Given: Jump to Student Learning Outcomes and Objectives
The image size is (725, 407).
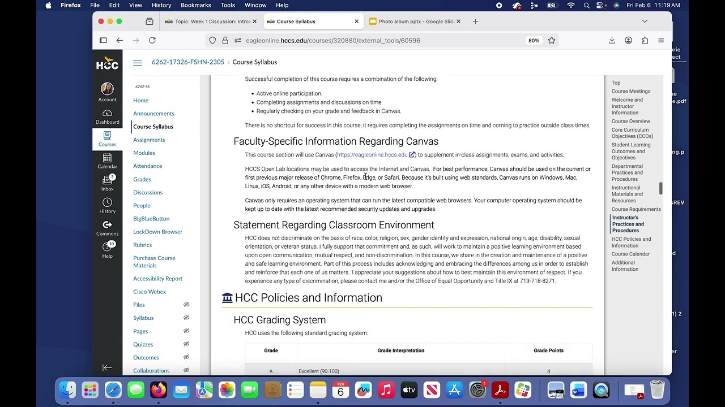Looking at the screenshot, I should [631, 151].
